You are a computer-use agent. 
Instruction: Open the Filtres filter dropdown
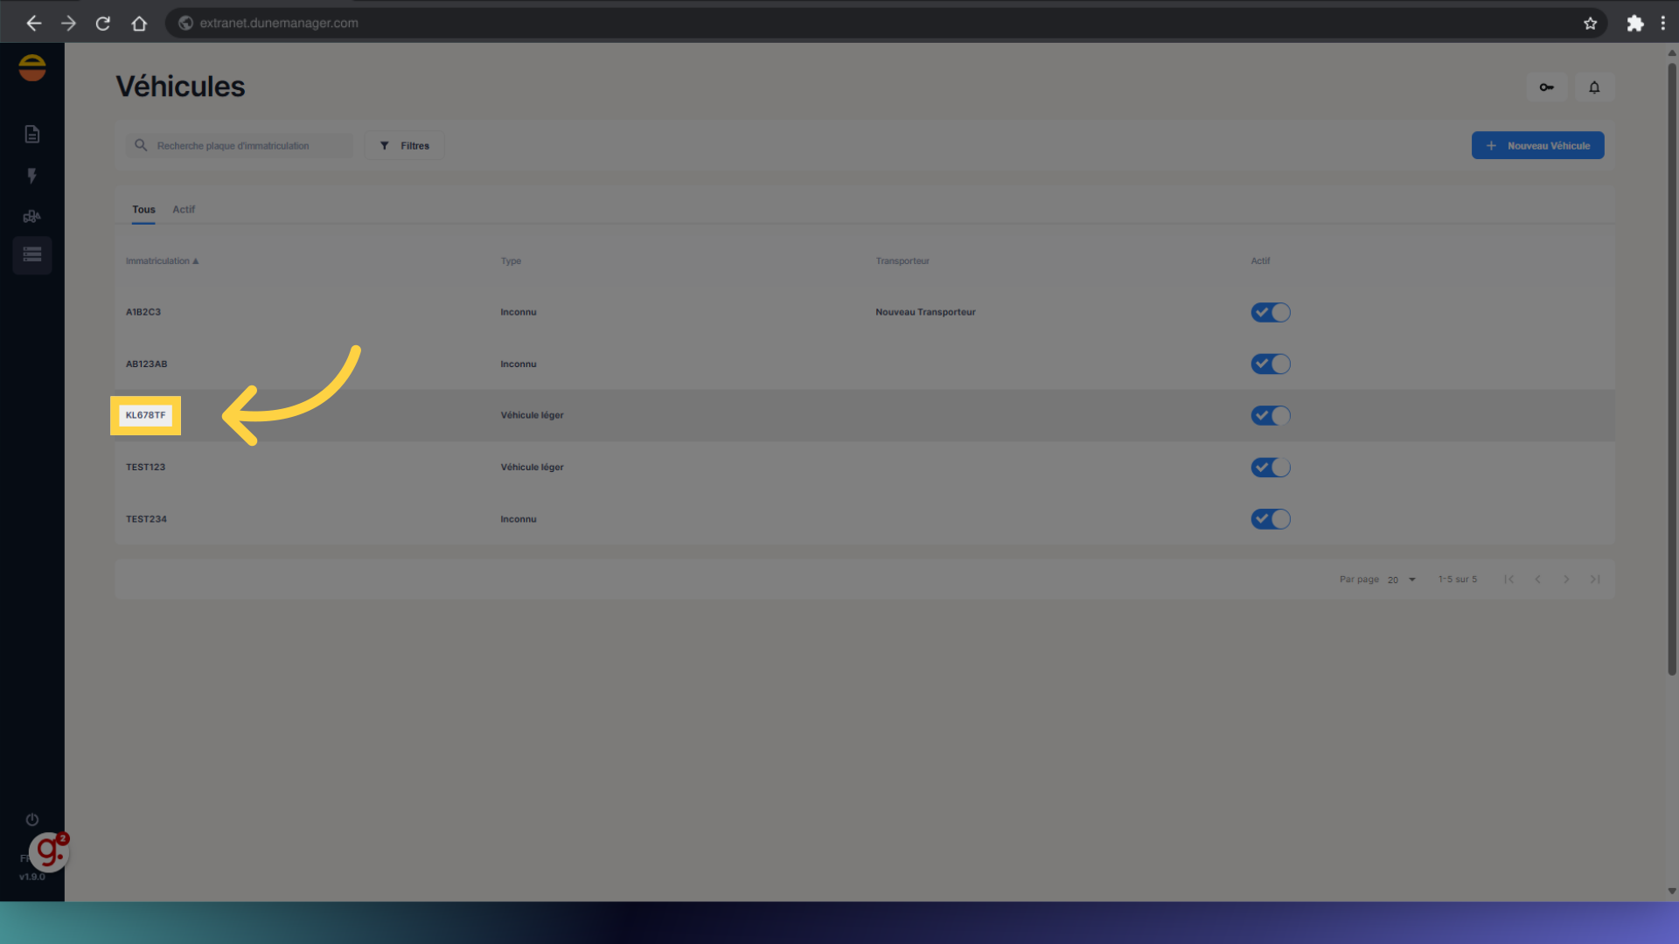pos(404,146)
